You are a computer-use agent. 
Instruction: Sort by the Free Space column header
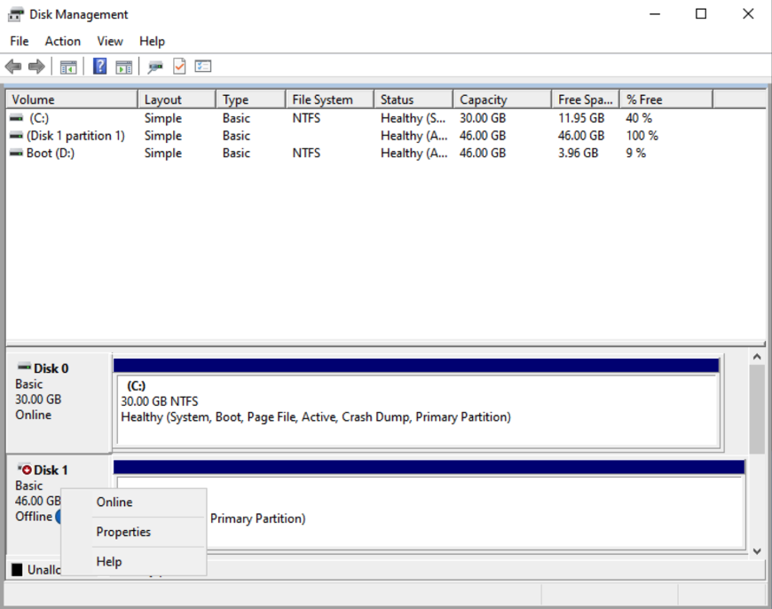(x=586, y=99)
